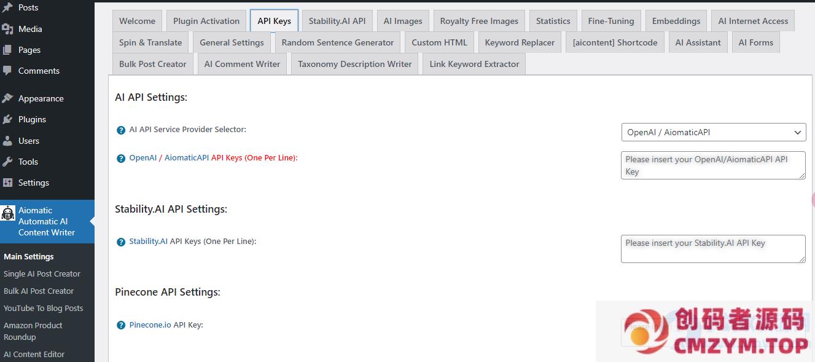Go to the AI Internet Access tab
Screen dimensions: 815x362
pos(753,21)
